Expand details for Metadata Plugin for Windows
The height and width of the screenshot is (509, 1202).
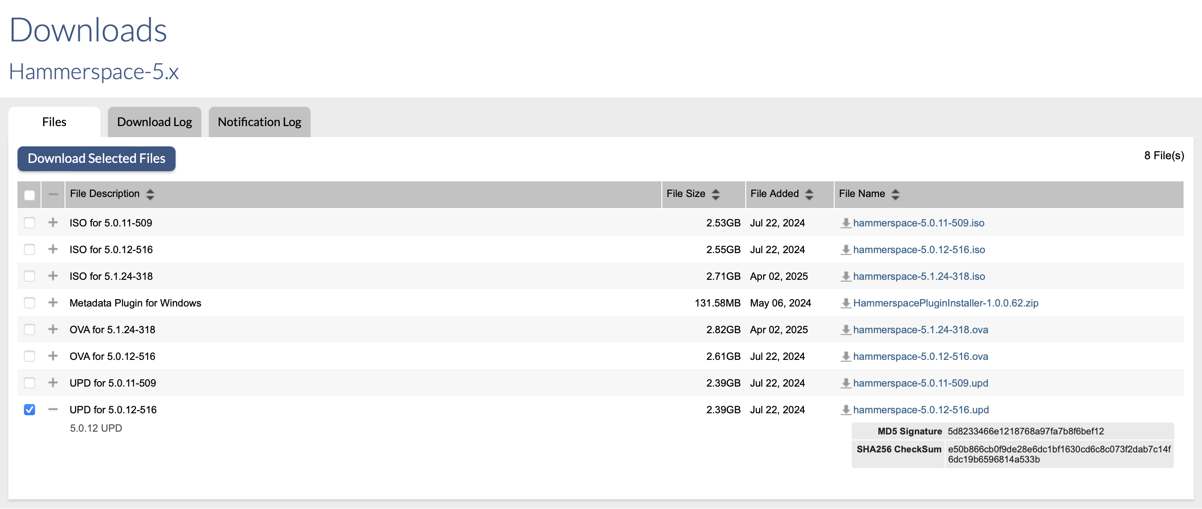pyautogui.click(x=53, y=302)
